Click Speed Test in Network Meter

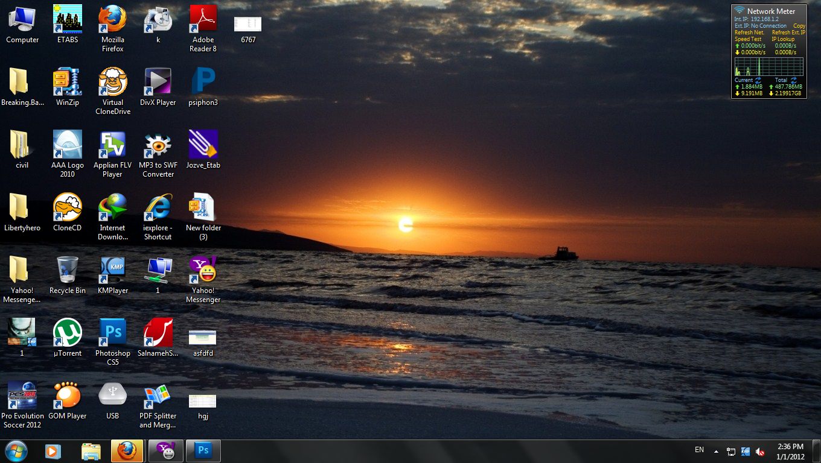pyautogui.click(x=748, y=39)
